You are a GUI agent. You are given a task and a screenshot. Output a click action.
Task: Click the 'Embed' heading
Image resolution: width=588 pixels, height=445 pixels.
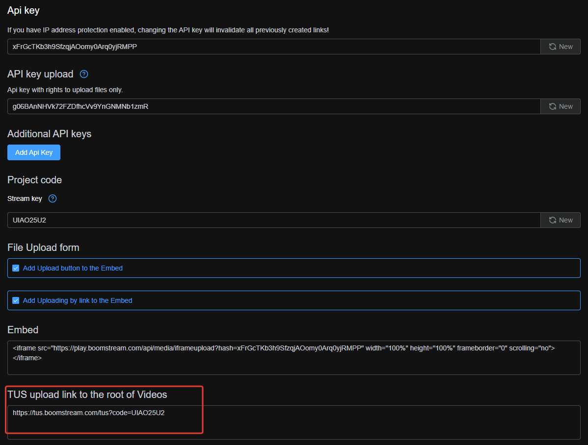point(23,330)
